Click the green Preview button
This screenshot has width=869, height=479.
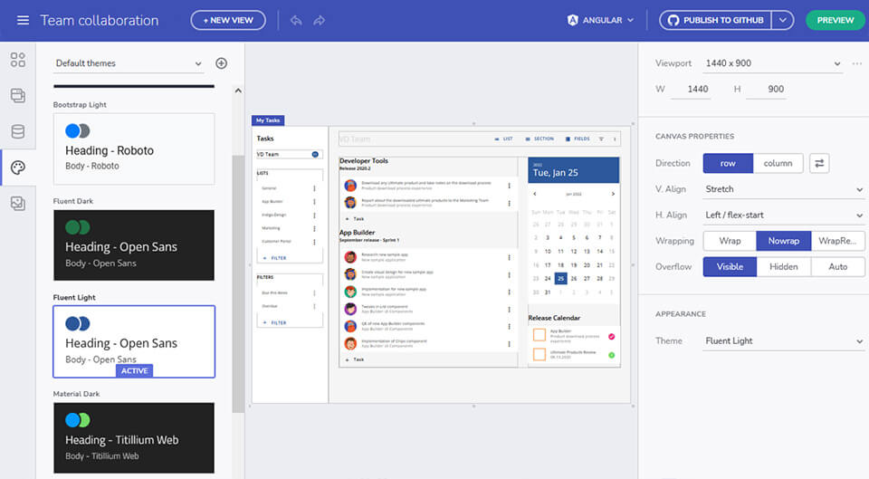tap(836, 20)
